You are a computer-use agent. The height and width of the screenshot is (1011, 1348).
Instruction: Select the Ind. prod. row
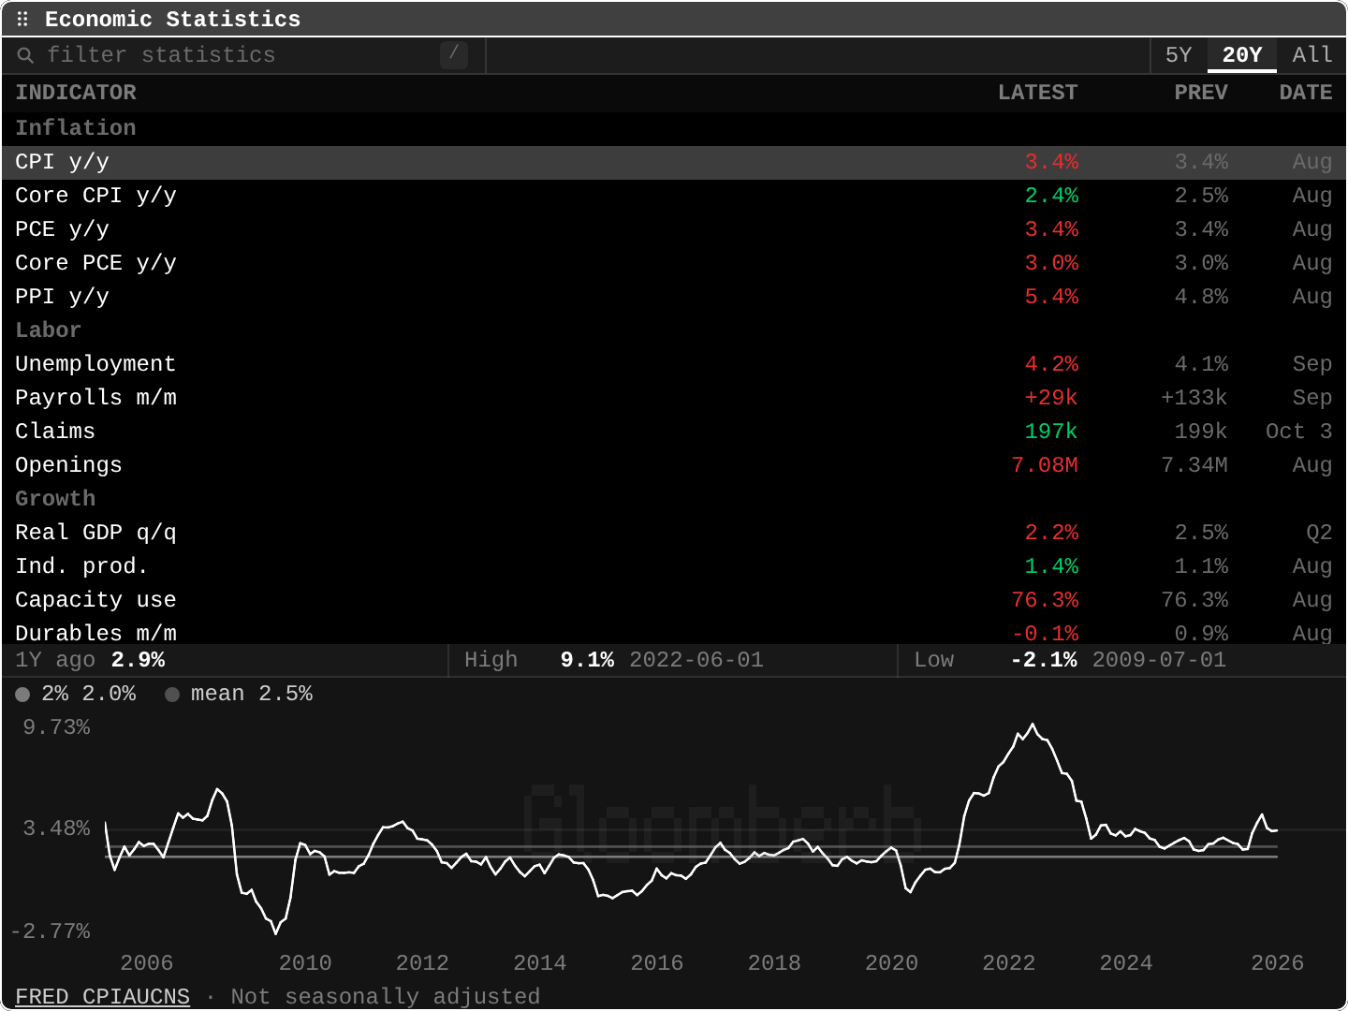click(x=674, y=566)
